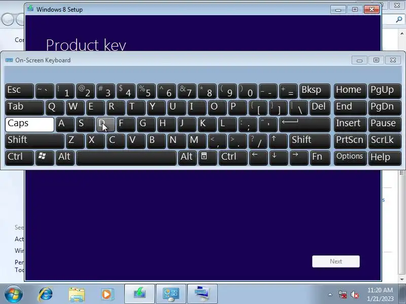406x304 pixels.
Task: Tap the K key
Action: pyautogui.click(x=207, y=124)
